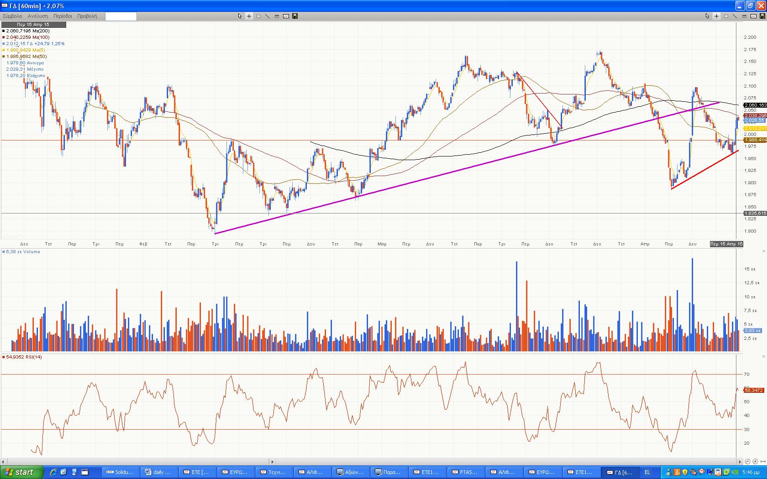
Task: Click the ΓΔ +24,79 1,25% legend line
Action: (x=33, y=44)
